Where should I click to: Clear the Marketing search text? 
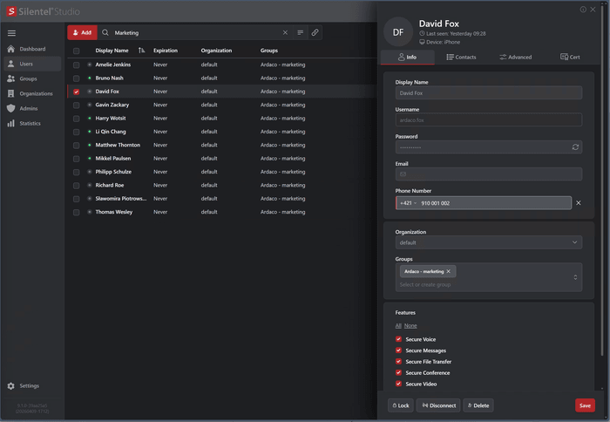(285, 33)
